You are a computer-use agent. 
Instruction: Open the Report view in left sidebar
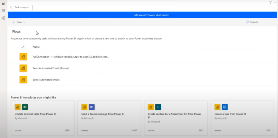[x=3, y=4]
